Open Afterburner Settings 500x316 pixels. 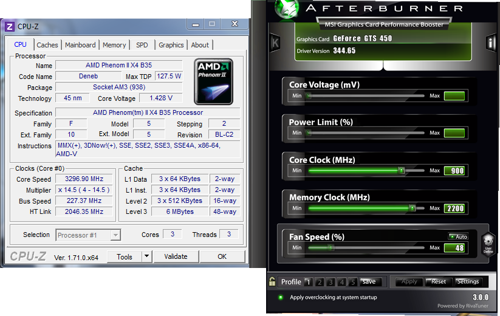point(467,281)
